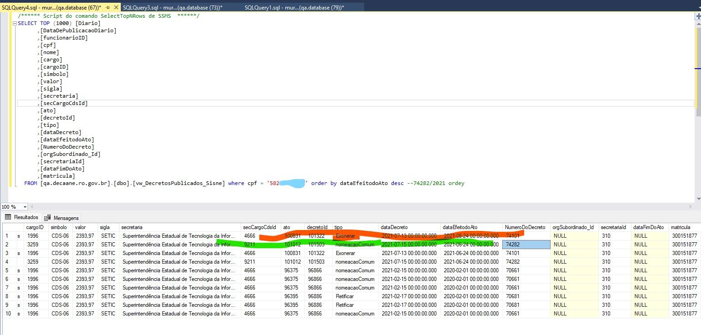This screenshot has height=335, width=701.
Task: Select the tipo column header
Action: [x=356, y=227]
